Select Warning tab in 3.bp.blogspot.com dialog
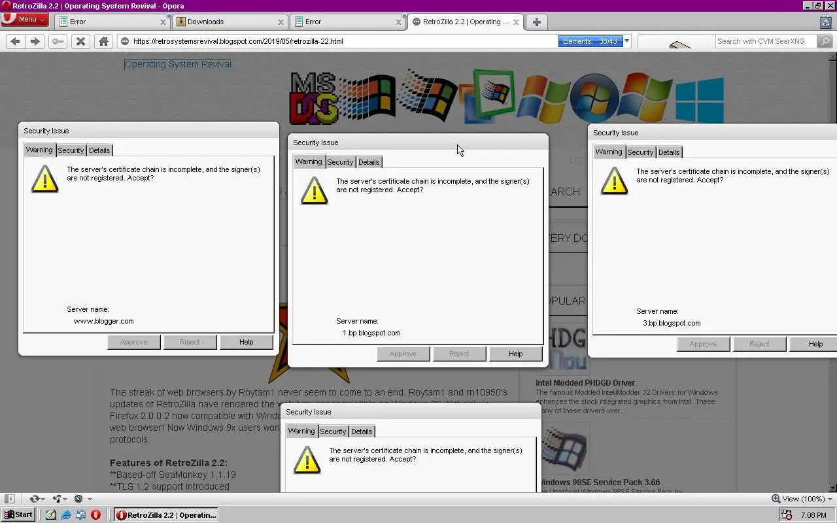Image resolution: width=837 pixels, height=523 pixels. tap(609, 152)
